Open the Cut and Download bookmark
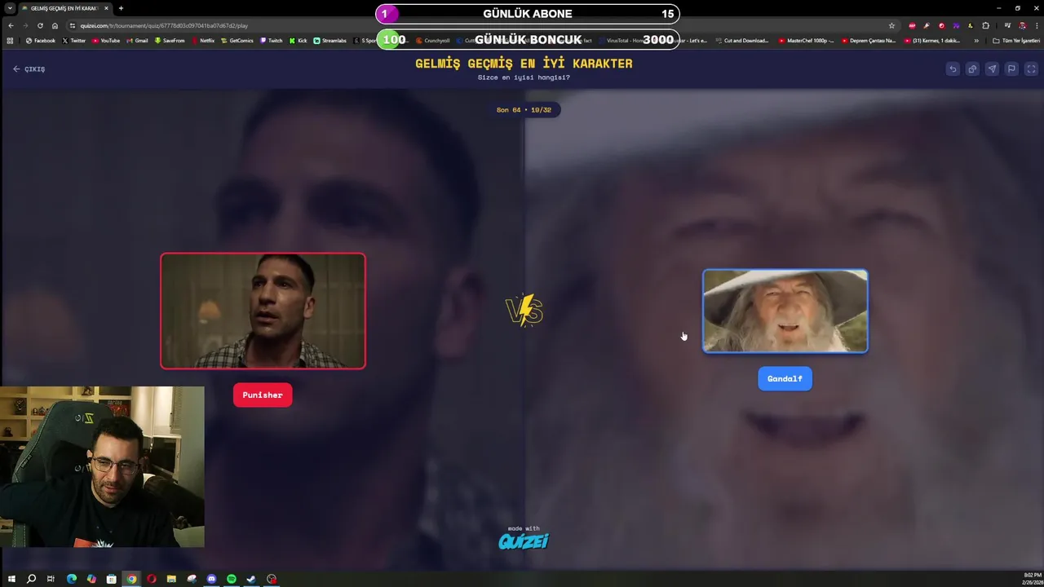 click(742, 41)
